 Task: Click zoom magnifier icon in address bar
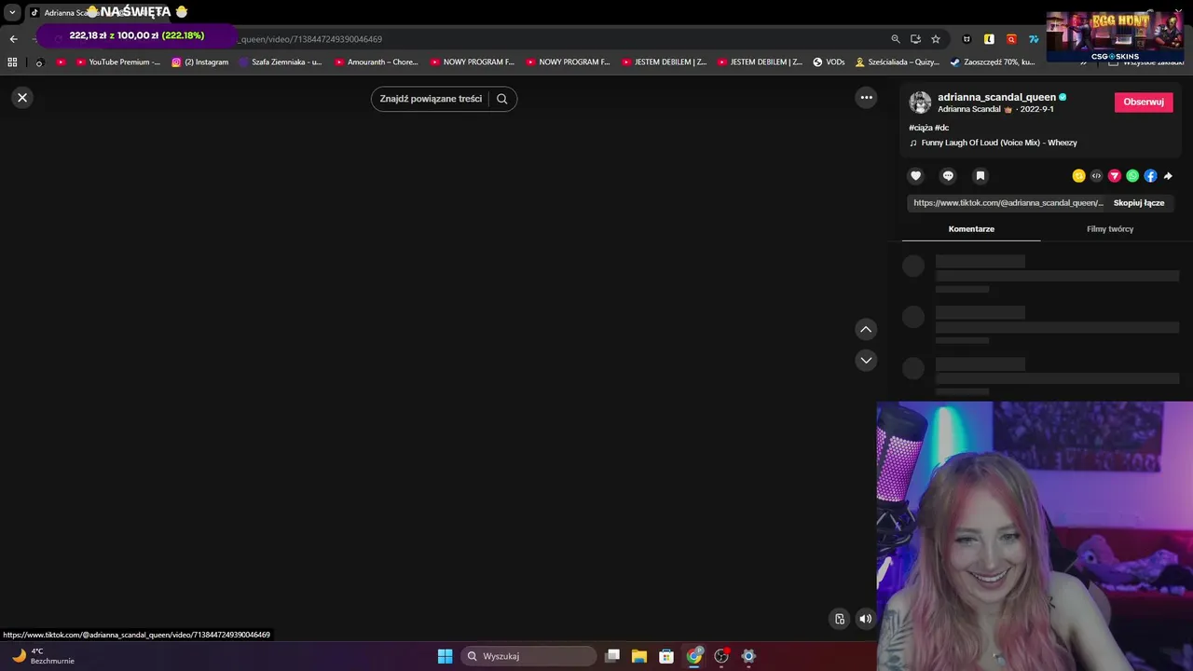pos(896,39)
